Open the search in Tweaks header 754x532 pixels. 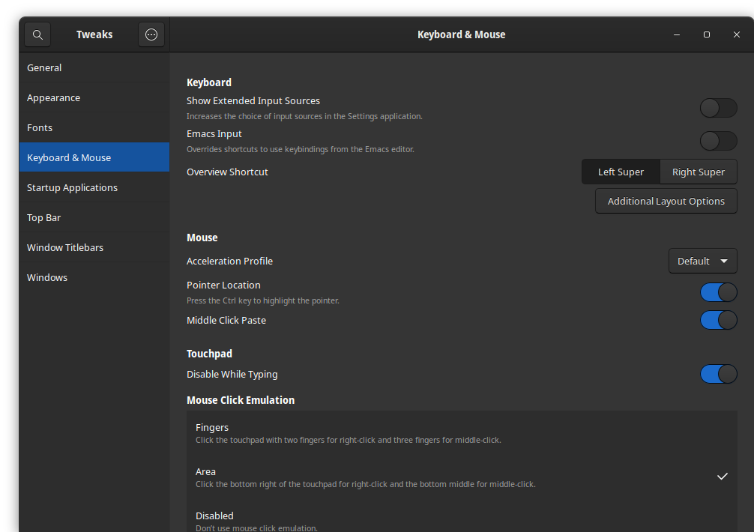coord(37,34)
